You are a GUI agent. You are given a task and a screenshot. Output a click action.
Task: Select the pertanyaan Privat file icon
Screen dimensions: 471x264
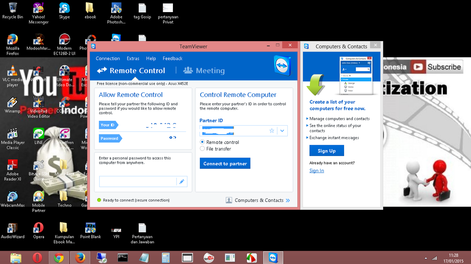[x=168, y=13]
